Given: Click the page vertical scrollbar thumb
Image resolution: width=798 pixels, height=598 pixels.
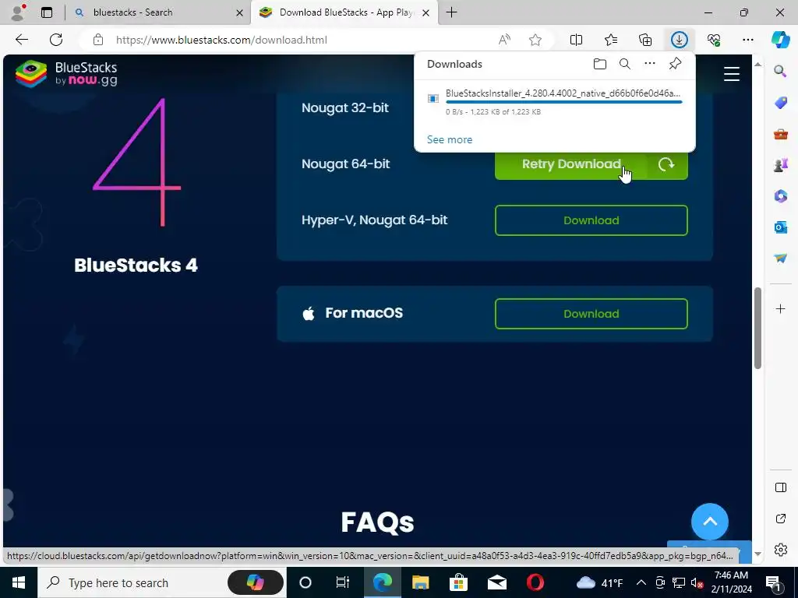Looking at the screenshot, I should tap(757, 328).
